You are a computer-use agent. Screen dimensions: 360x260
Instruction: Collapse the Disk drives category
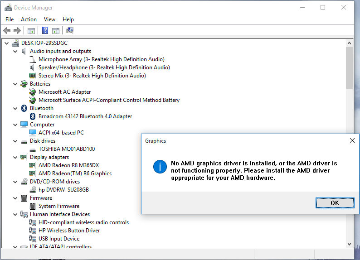pos(15,141)
